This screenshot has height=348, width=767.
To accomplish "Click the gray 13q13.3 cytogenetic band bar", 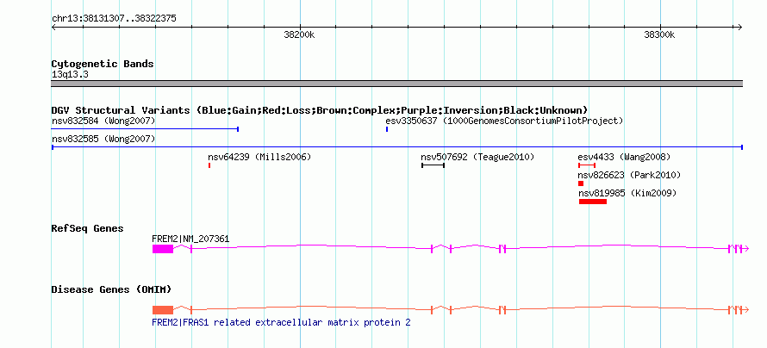I will pos(397,84).
